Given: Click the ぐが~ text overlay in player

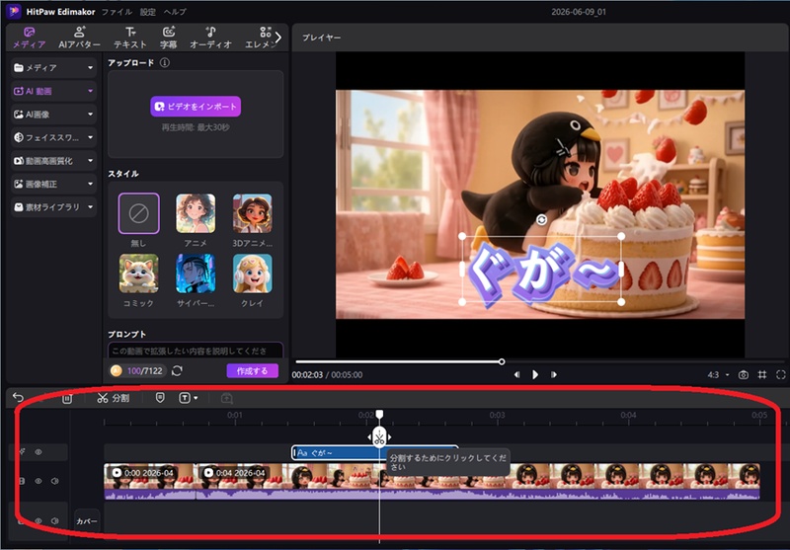Looking at the screenshot, I should 541,269.
